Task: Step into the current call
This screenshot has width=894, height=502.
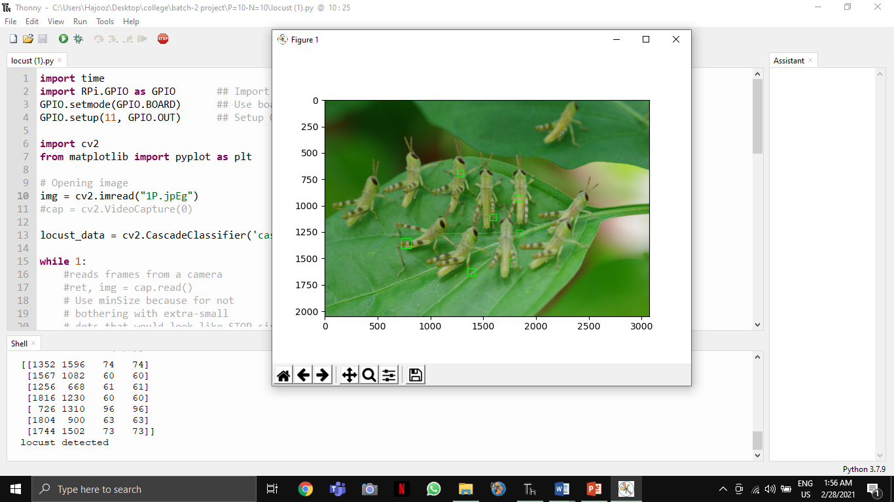Action: pyautogui.click(x=113, y=39)
